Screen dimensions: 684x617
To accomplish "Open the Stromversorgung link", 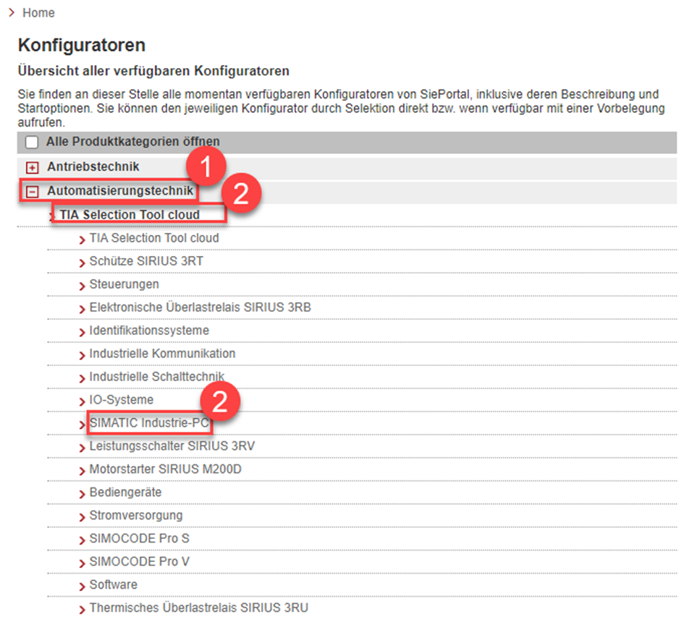I will coord(135,516).
